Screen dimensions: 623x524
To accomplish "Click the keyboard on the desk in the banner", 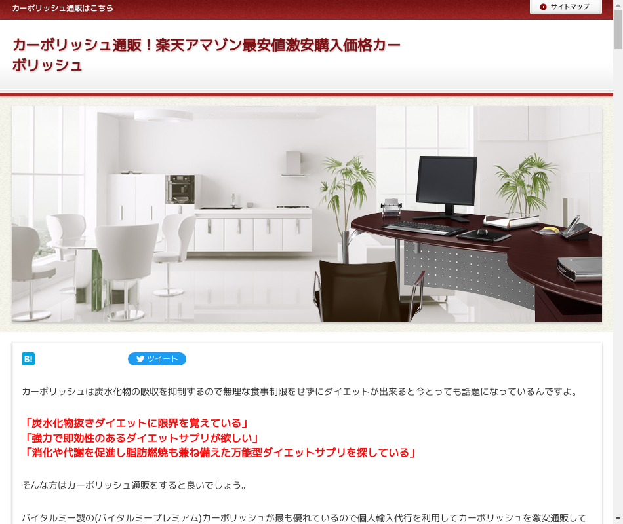I will click(419, 227).
